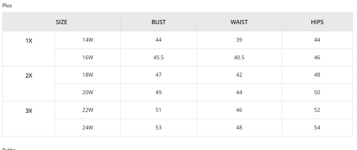This screenshot has height=150, width=357.
Task: Click the 16W size cell
Action: (x=88, y=58)
